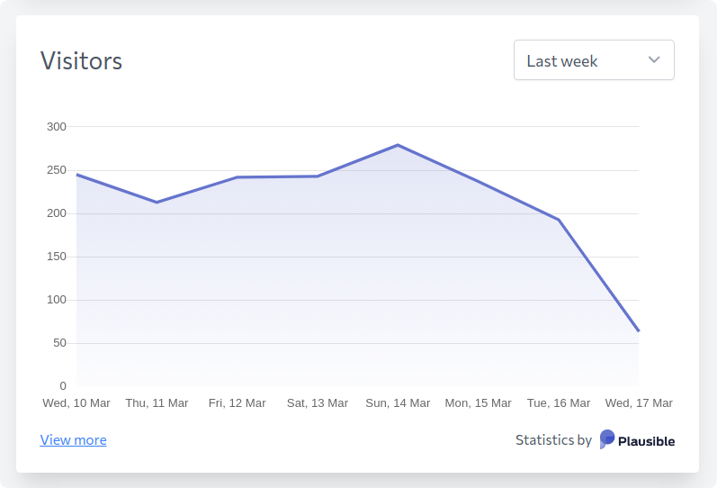The height and width of the screenshot is (488, 717).
Task: Click the Mon, 15 Mar x-axis label
Action: click(x=479, y=402)
